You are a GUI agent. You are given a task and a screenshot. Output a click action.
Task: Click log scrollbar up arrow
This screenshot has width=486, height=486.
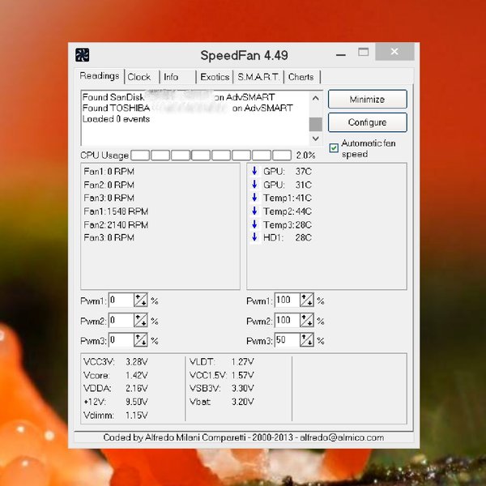point(316,98)
